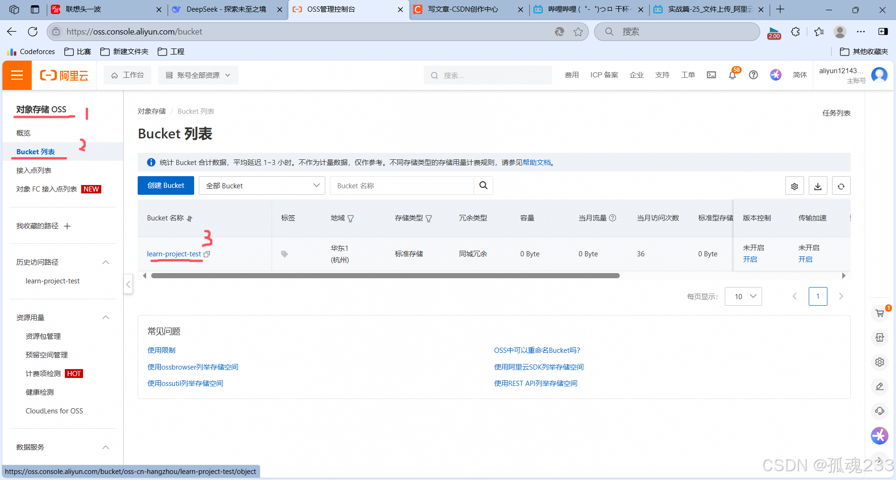The width and height of the screenshot is (896, 480).
Task: Collapse 数据服务 section
Action: click(106, 447)
